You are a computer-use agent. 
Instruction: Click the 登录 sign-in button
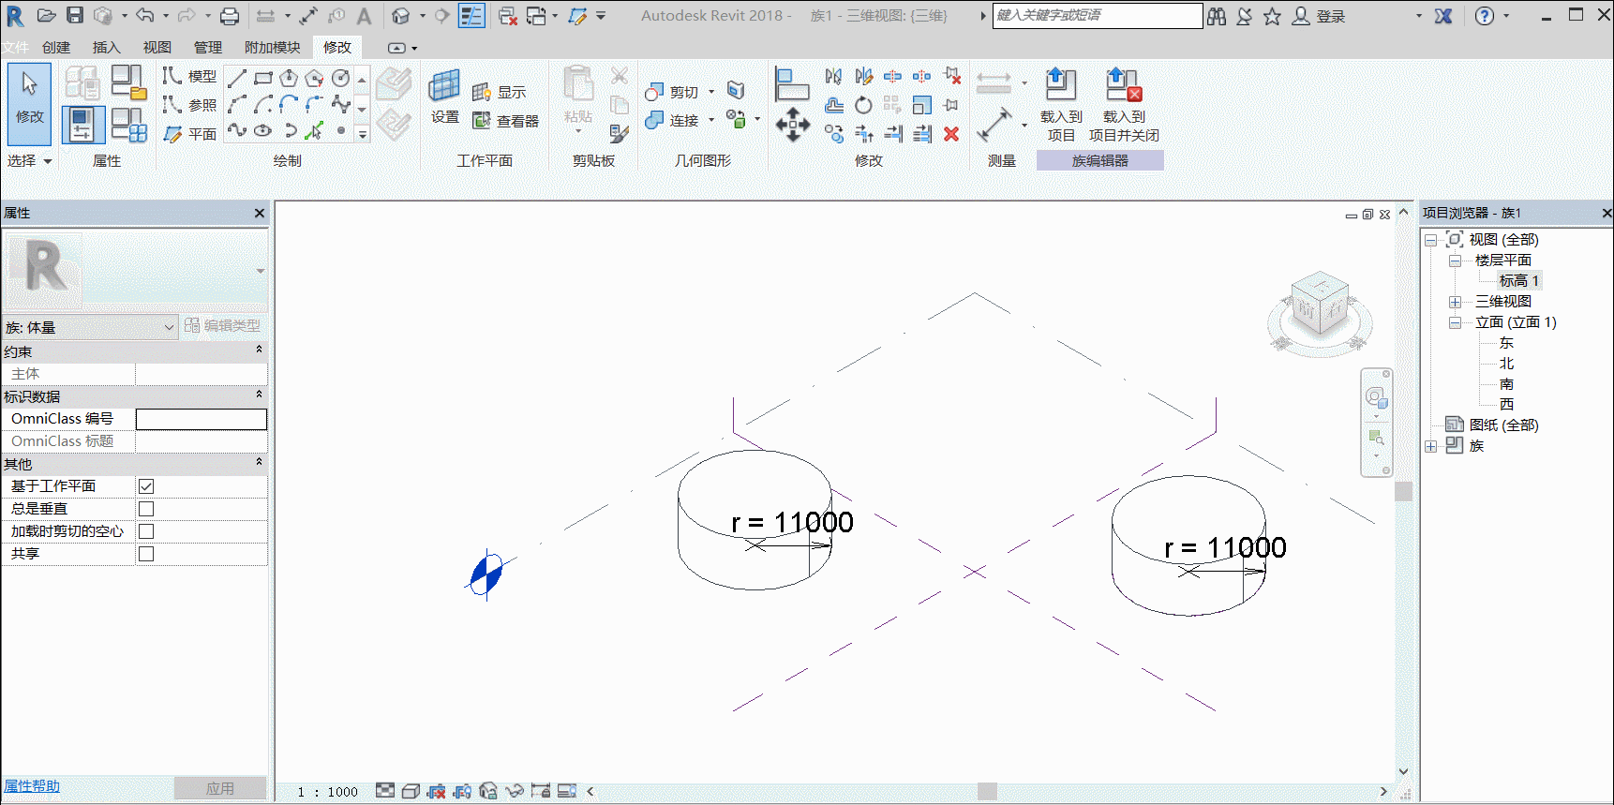1319,16
